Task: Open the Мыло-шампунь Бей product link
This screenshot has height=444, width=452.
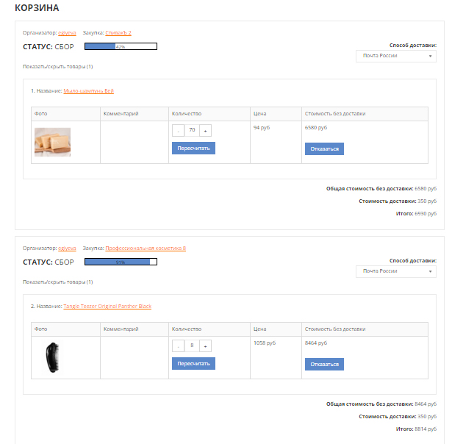Action: point(89,91)
